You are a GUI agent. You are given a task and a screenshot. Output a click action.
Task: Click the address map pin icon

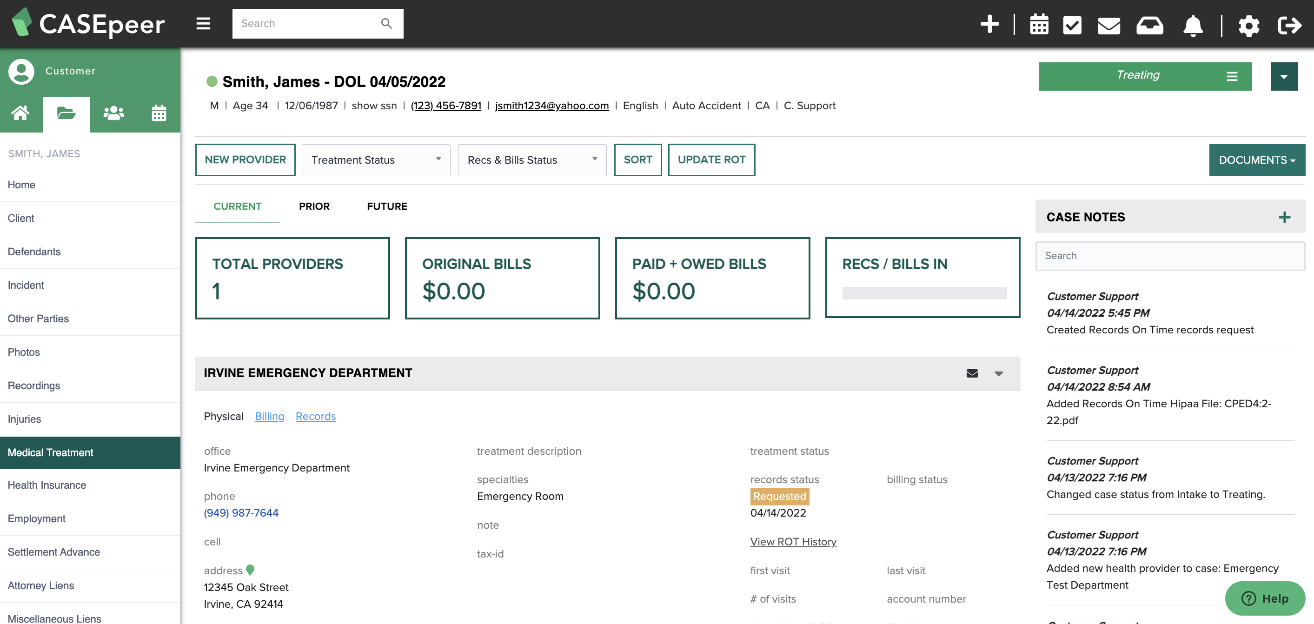click(250, 570)
